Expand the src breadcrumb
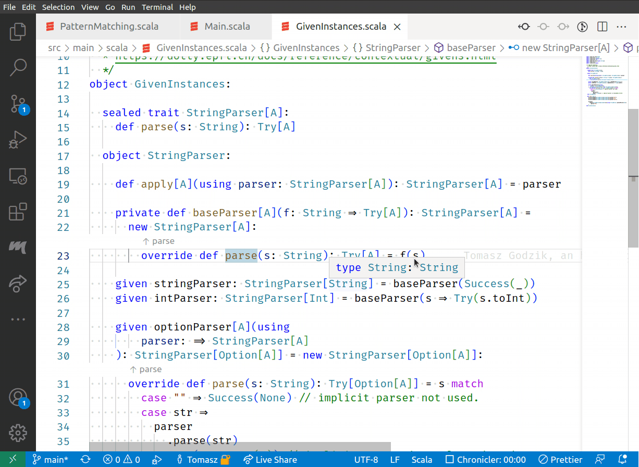Image resolution: width=639 pixels, height=467 pixels. pos(54,47)
